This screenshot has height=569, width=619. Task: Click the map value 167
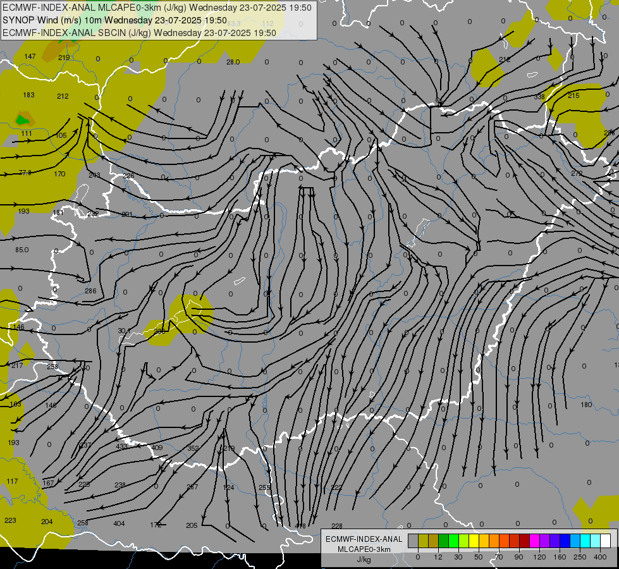pyautogui.click(x=48, y=483)
